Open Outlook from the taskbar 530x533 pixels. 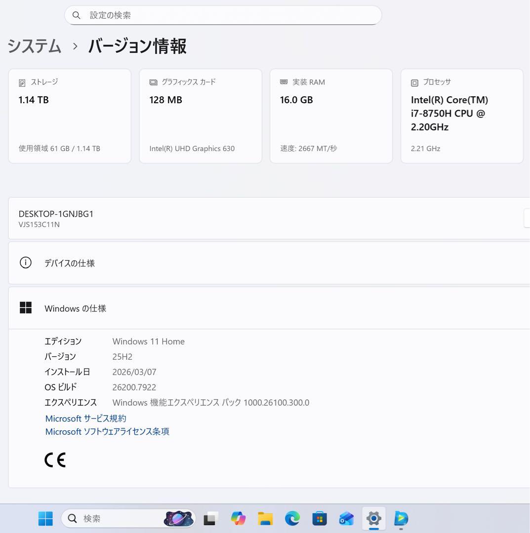[x=347, y=518]
